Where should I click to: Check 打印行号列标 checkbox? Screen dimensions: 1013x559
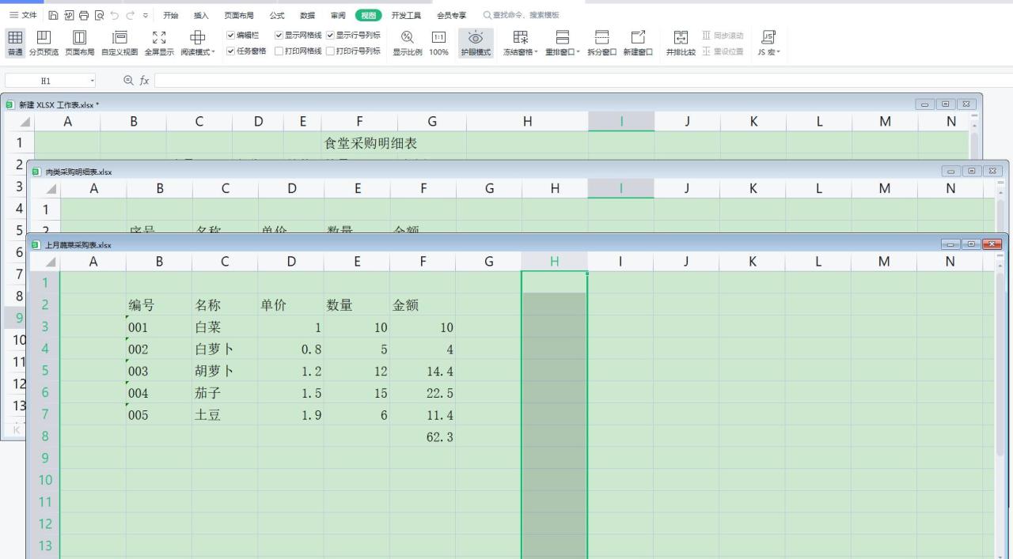[330, 51]
